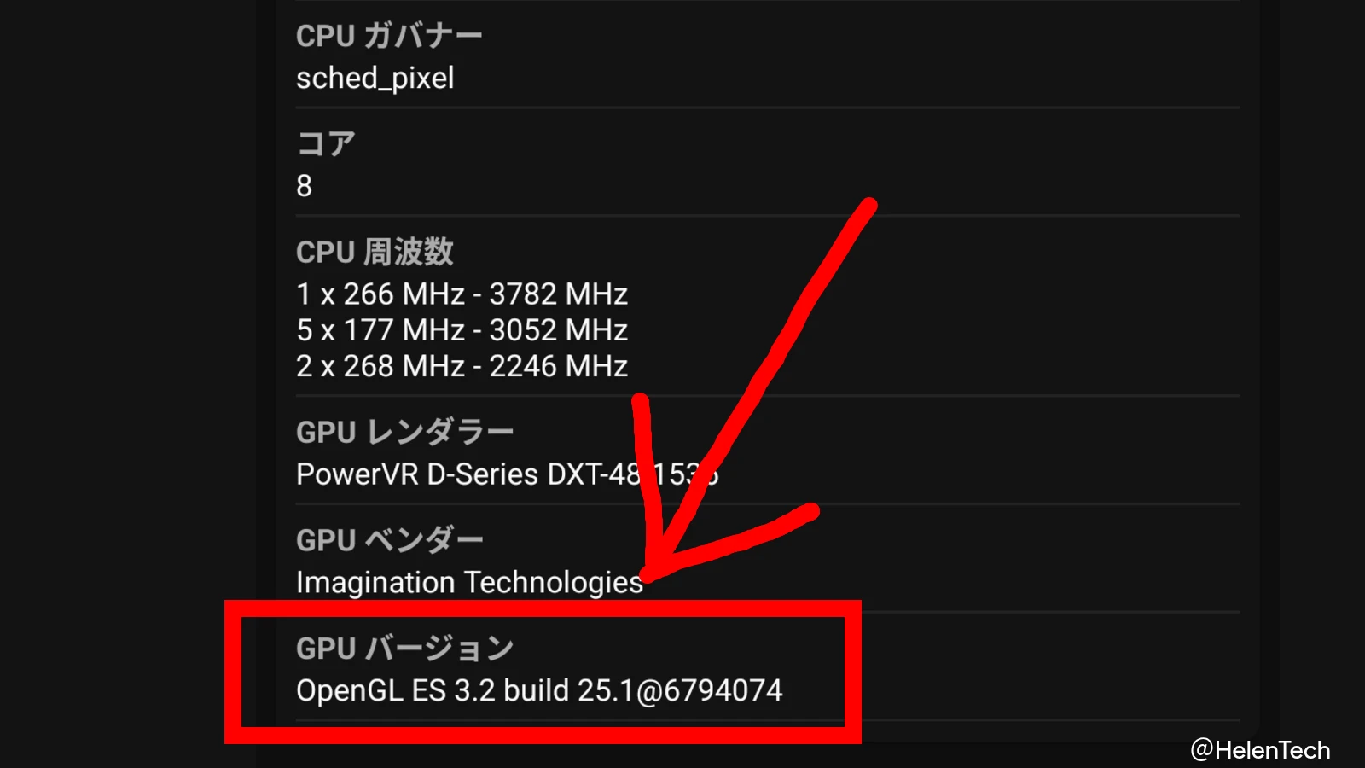This screenshot has height=768, width=1365.
Task: Open the CPU 周波数 section
Action: 374,251
